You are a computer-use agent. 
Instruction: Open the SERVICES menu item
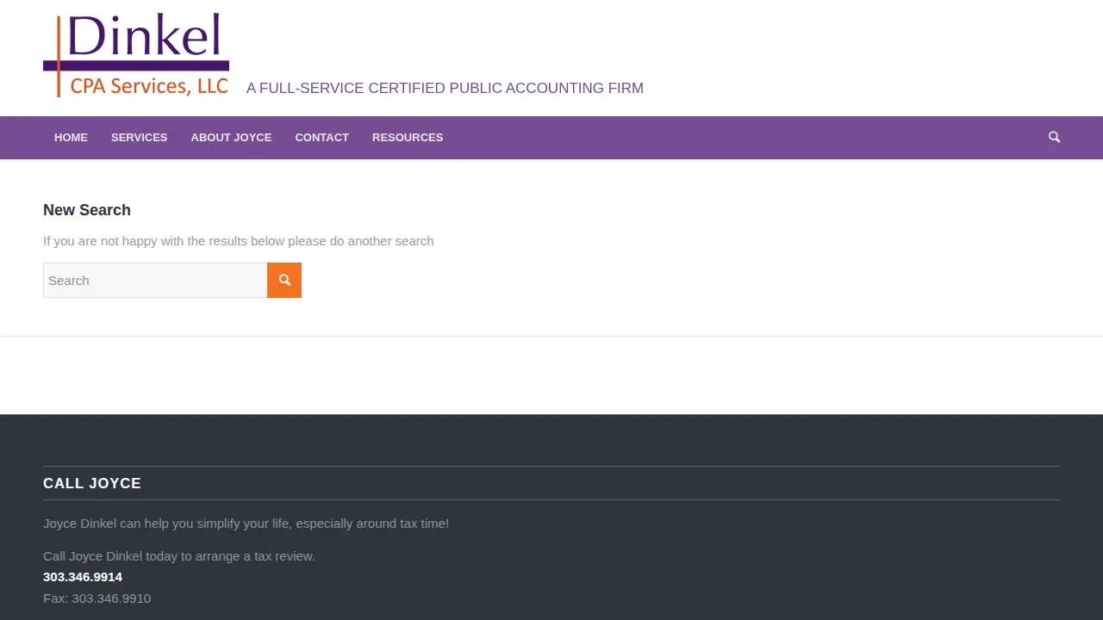tap(139, 138)
